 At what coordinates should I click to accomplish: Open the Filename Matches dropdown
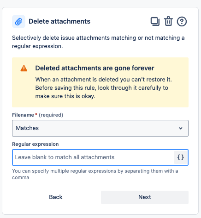(x=100, y=128)
